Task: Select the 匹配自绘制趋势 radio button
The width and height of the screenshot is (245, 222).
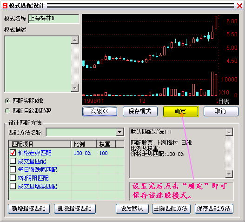Action: 7,111
